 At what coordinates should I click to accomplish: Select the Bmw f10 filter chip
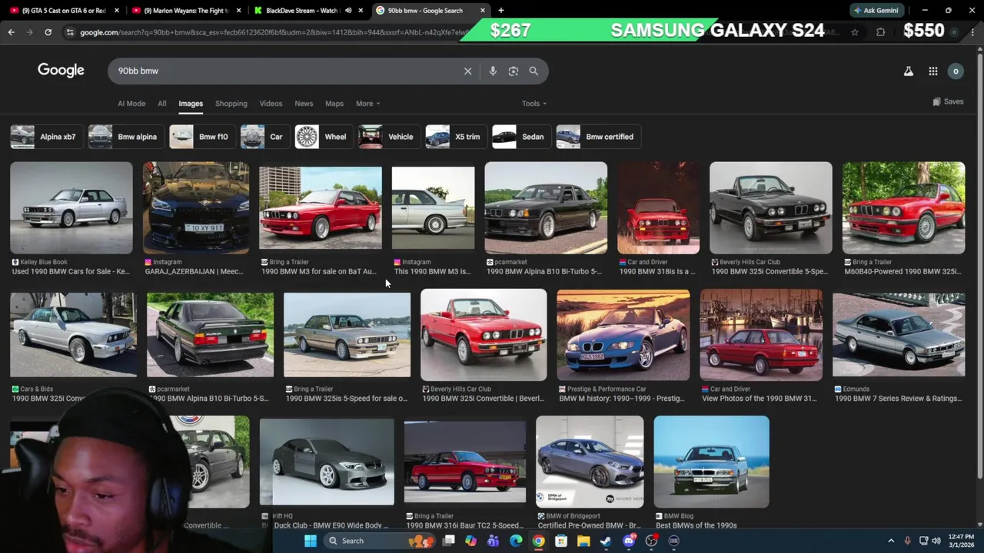pos(201,137)
